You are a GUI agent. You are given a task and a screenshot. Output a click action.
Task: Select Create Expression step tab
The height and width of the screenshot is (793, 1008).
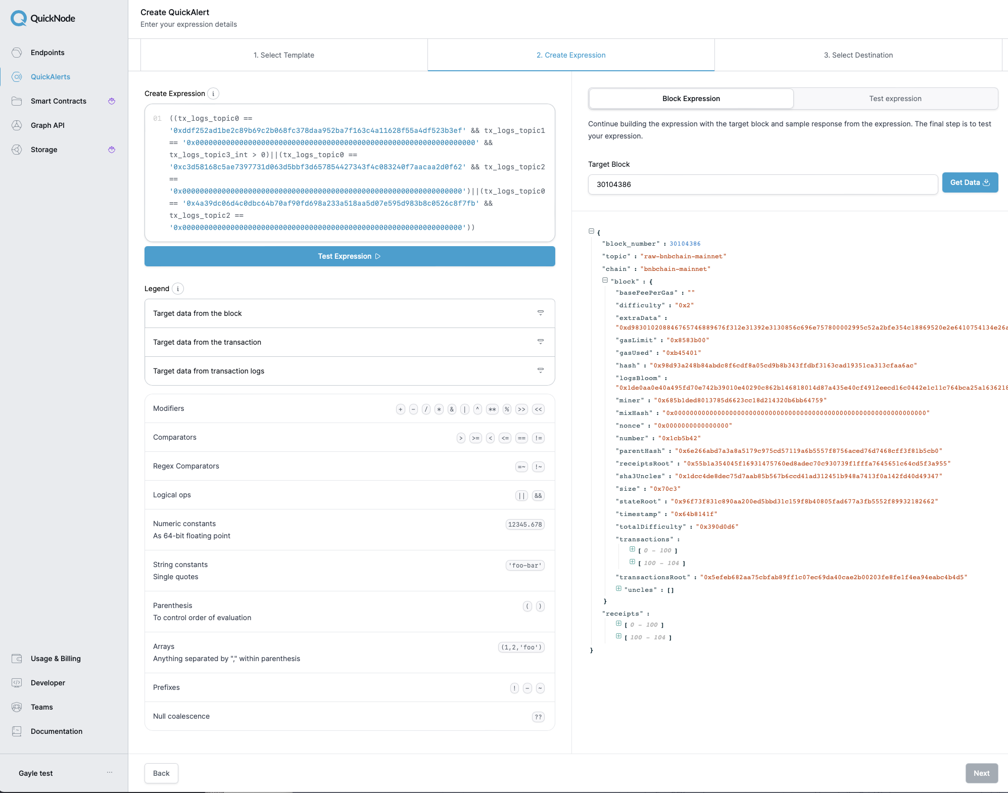(x=571, y=55)
